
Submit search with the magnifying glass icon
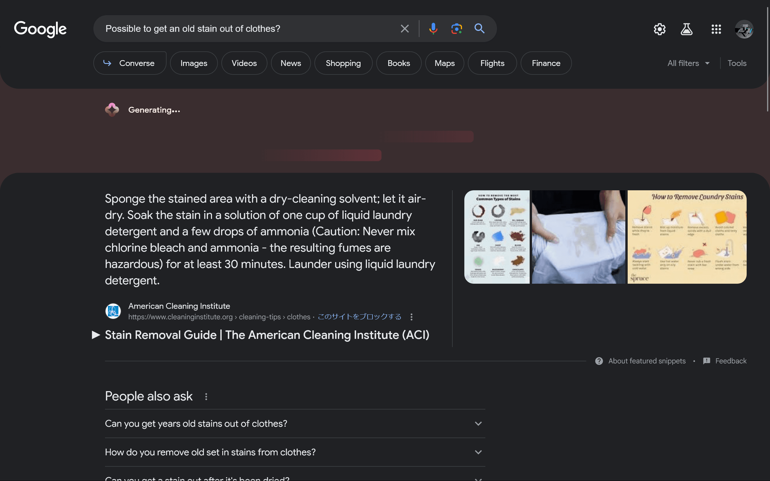pos(480,29)
